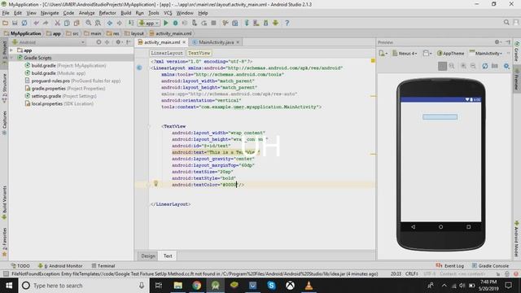
Task: Click the Save All toolbar icon
Action: click(x=15, y=23)
